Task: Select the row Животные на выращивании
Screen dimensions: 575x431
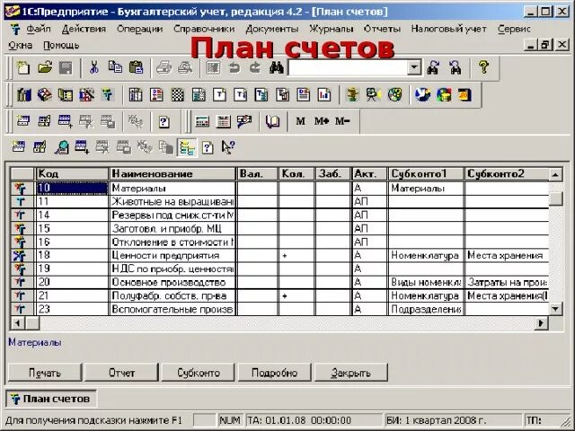Action: pyautogui.click(x=279, y=201)
